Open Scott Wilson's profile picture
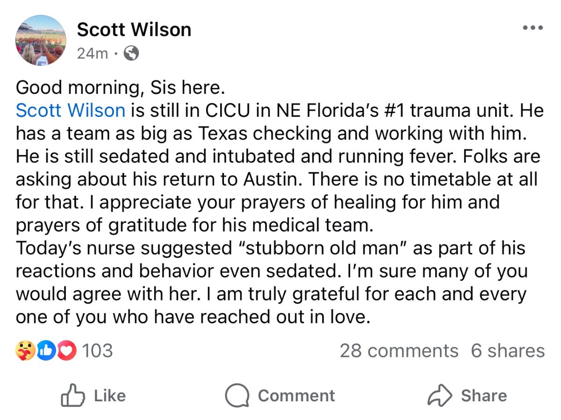 [x=41, y=40]
